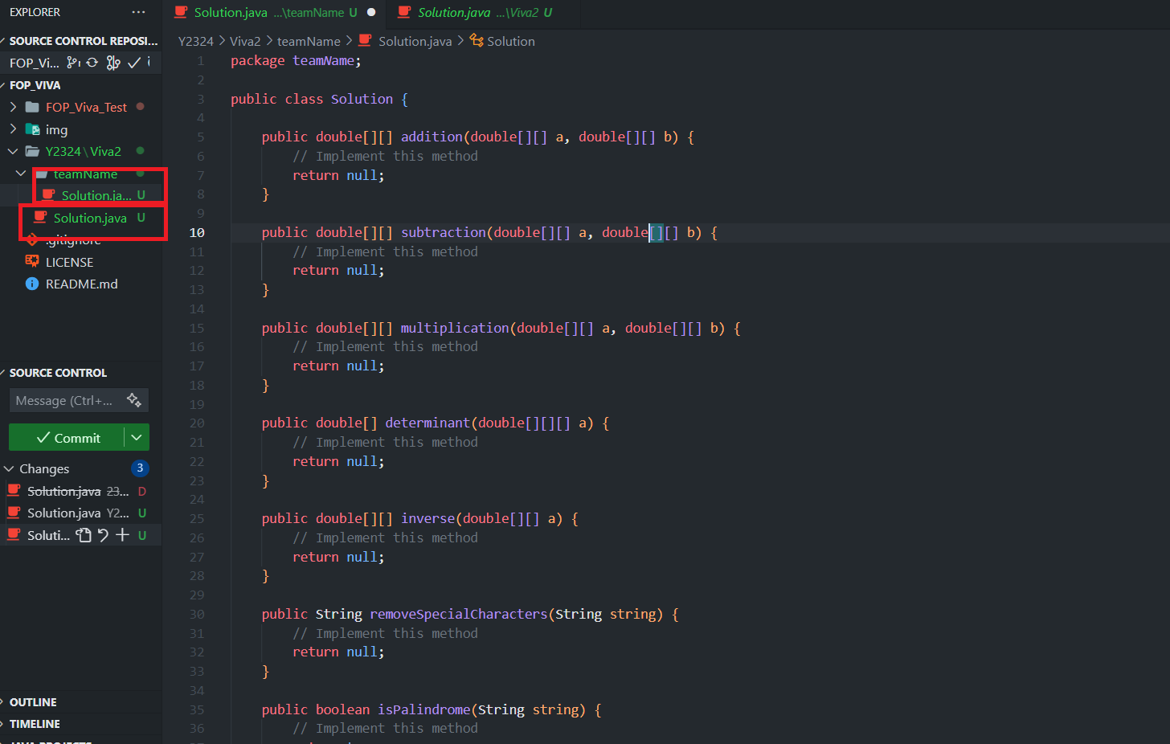Click the sync changes icon in repository row

pyautogui.click(x=92, y=63)
